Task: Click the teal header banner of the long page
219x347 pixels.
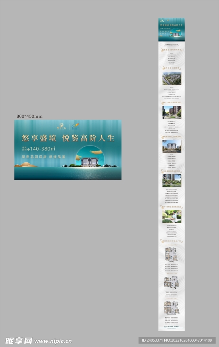Action: click(171, 30)
